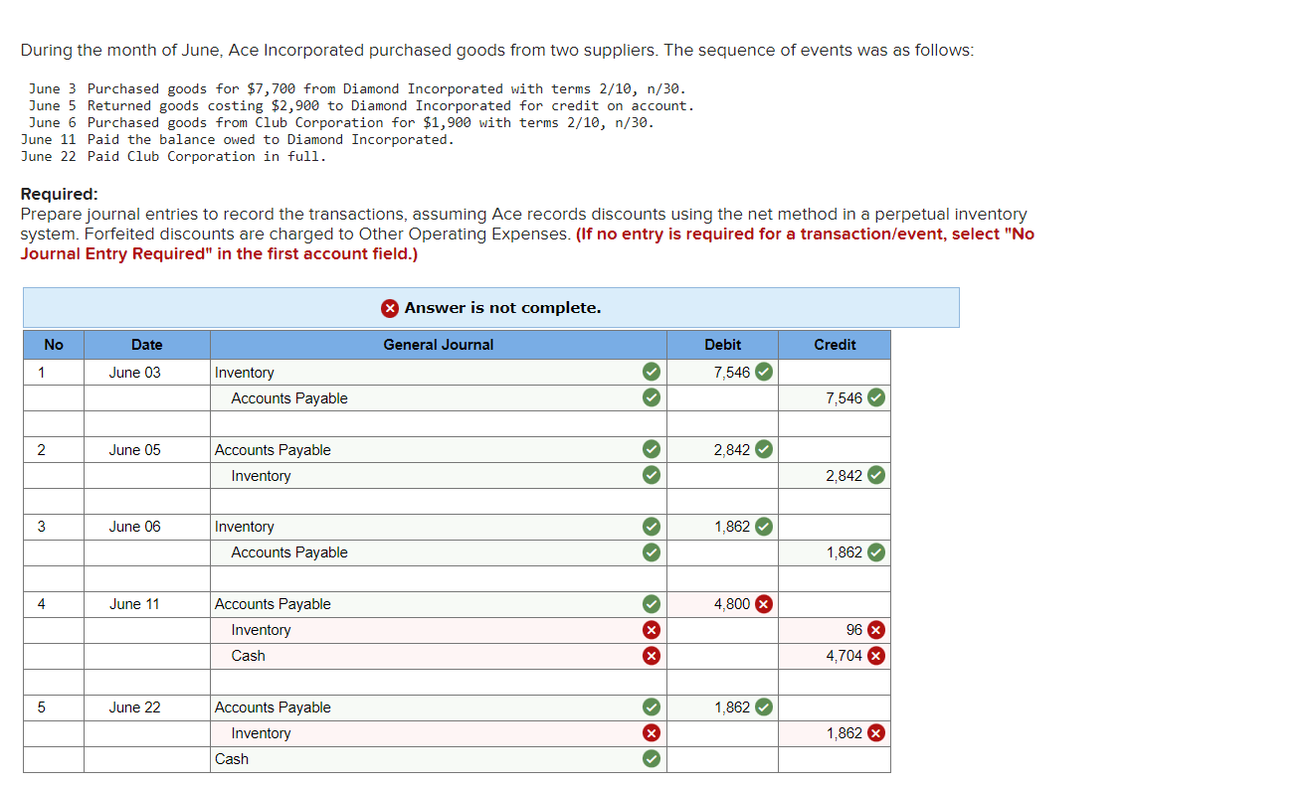Click the green check next to June 05 Accounts Payable
The image size is (1315, 785).
(x=650, y=449)
